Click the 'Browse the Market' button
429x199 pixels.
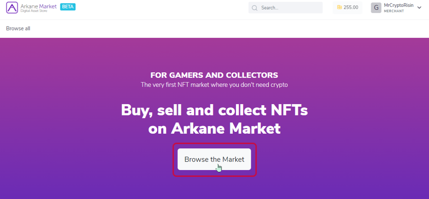coord(214,159)
